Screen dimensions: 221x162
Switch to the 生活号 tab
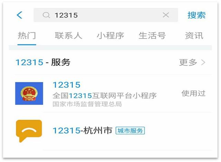[152, 36]
